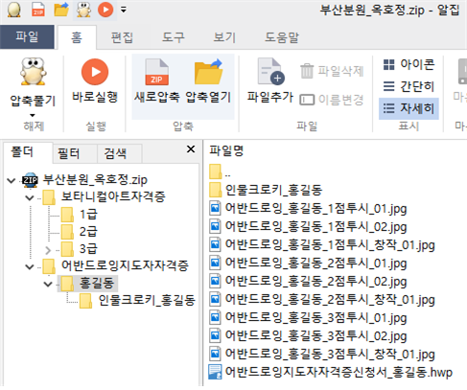This screenshot has width=467, height=390.
Task: Click the 파일추가 add file icon
Action: [270, 72]
